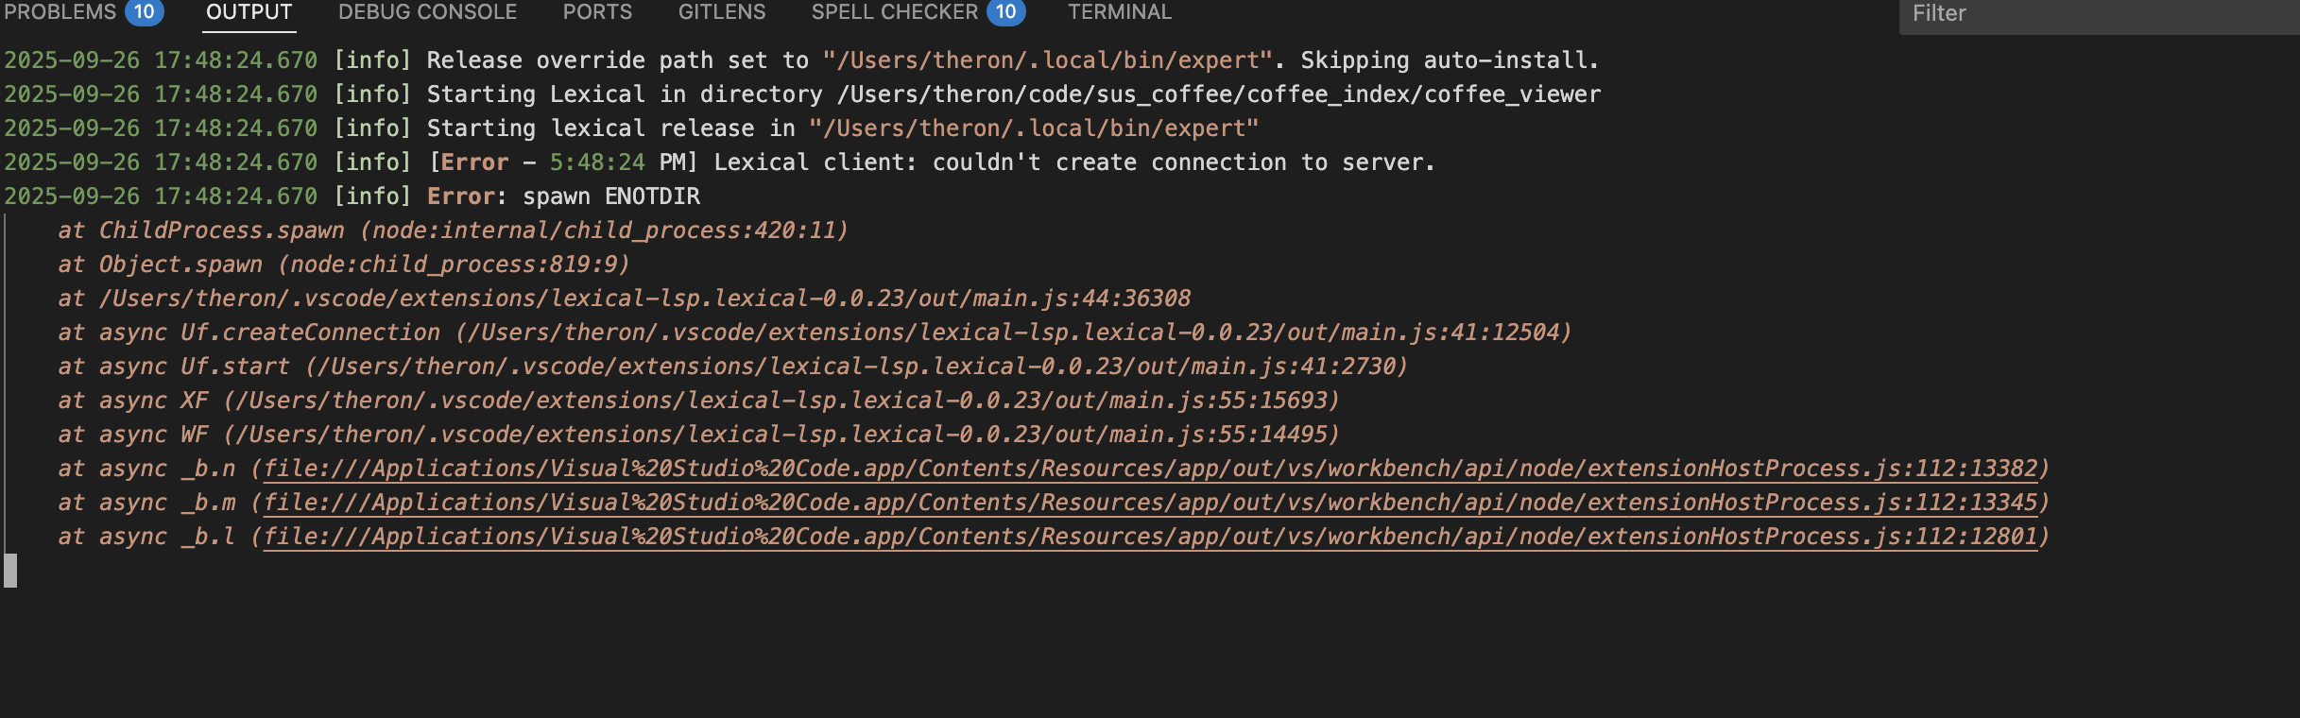This screenshot has width=2300, height=718.
Task: Click the ChildProcess.spawn stack trace line
Action: tap(454, 231)
